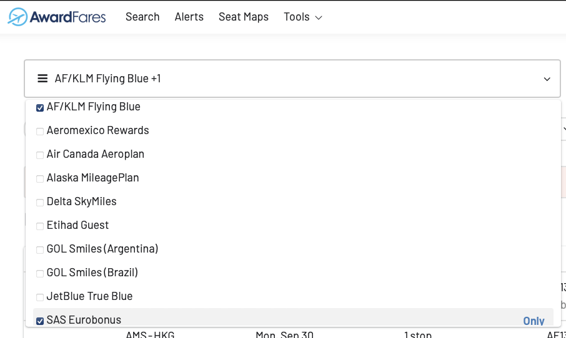Check Aeromexico Rewards

pyautogui.click(x=40, y=132)
